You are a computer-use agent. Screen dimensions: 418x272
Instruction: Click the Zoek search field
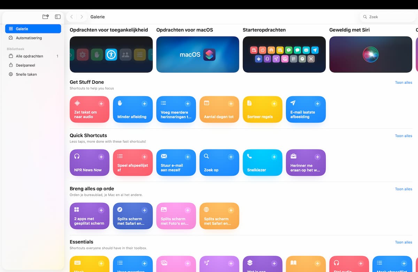click(x=389, y=17)
